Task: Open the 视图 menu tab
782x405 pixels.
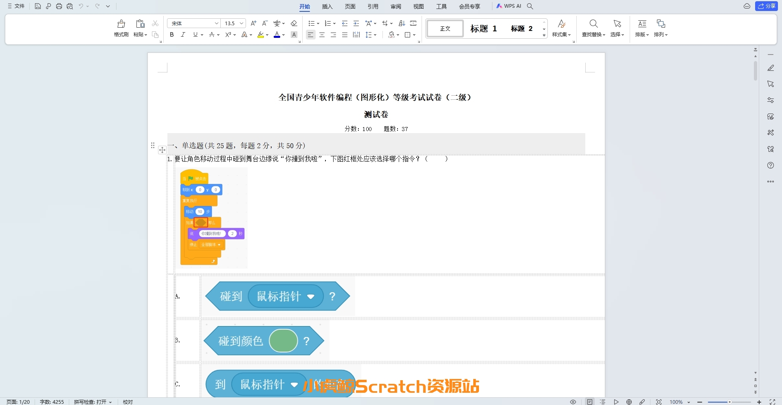Action: [418, 7]
